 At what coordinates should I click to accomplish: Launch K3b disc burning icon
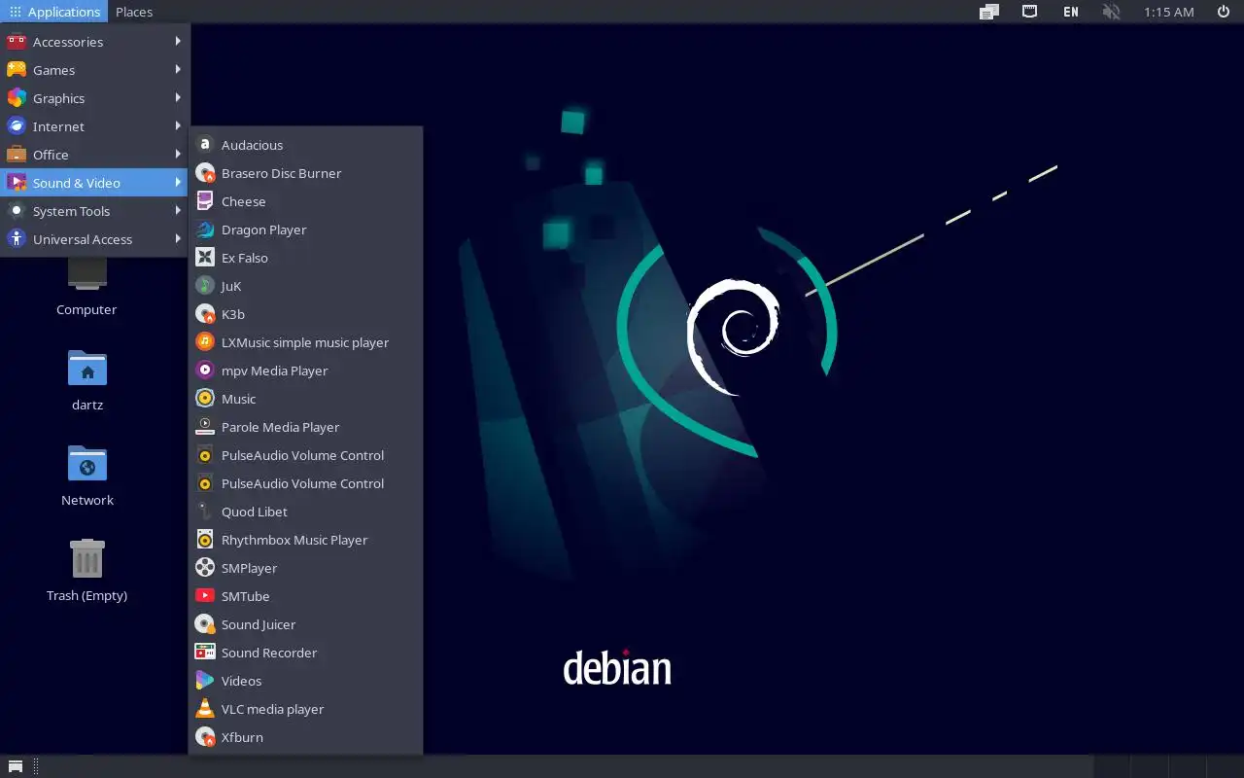click(x=205, y=314)
